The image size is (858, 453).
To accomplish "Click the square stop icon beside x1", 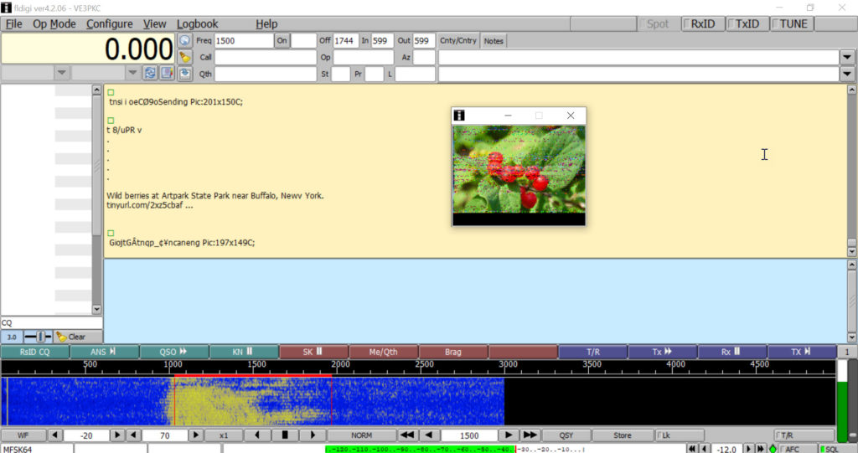I will 285,435.
